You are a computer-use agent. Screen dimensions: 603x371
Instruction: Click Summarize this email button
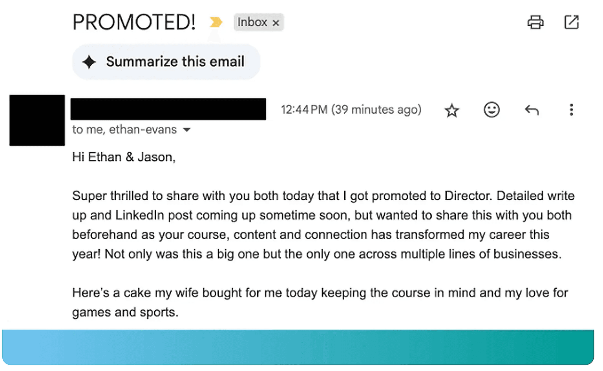175,62
